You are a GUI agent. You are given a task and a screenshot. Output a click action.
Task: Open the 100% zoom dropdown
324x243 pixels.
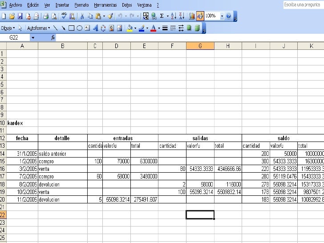222,16
